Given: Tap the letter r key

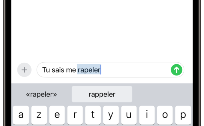Looking at the screenshot, I should point(75,115).
